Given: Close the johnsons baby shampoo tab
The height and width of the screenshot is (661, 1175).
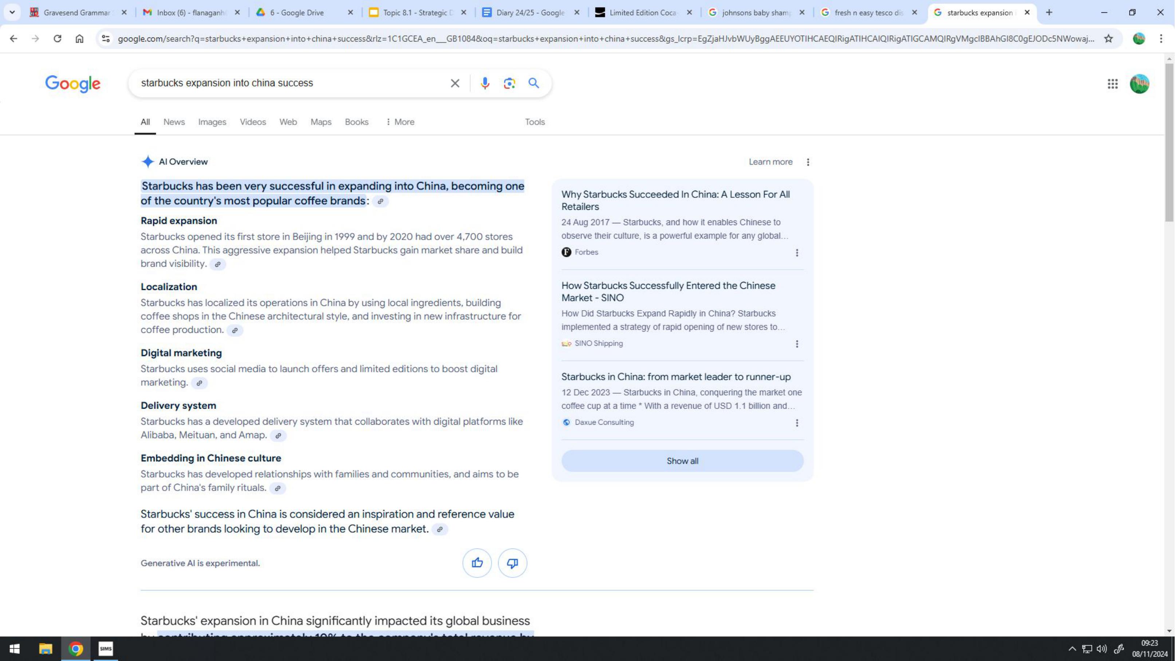Looking at the screenshot, I should pyautogui.click(x=802, y=12).
